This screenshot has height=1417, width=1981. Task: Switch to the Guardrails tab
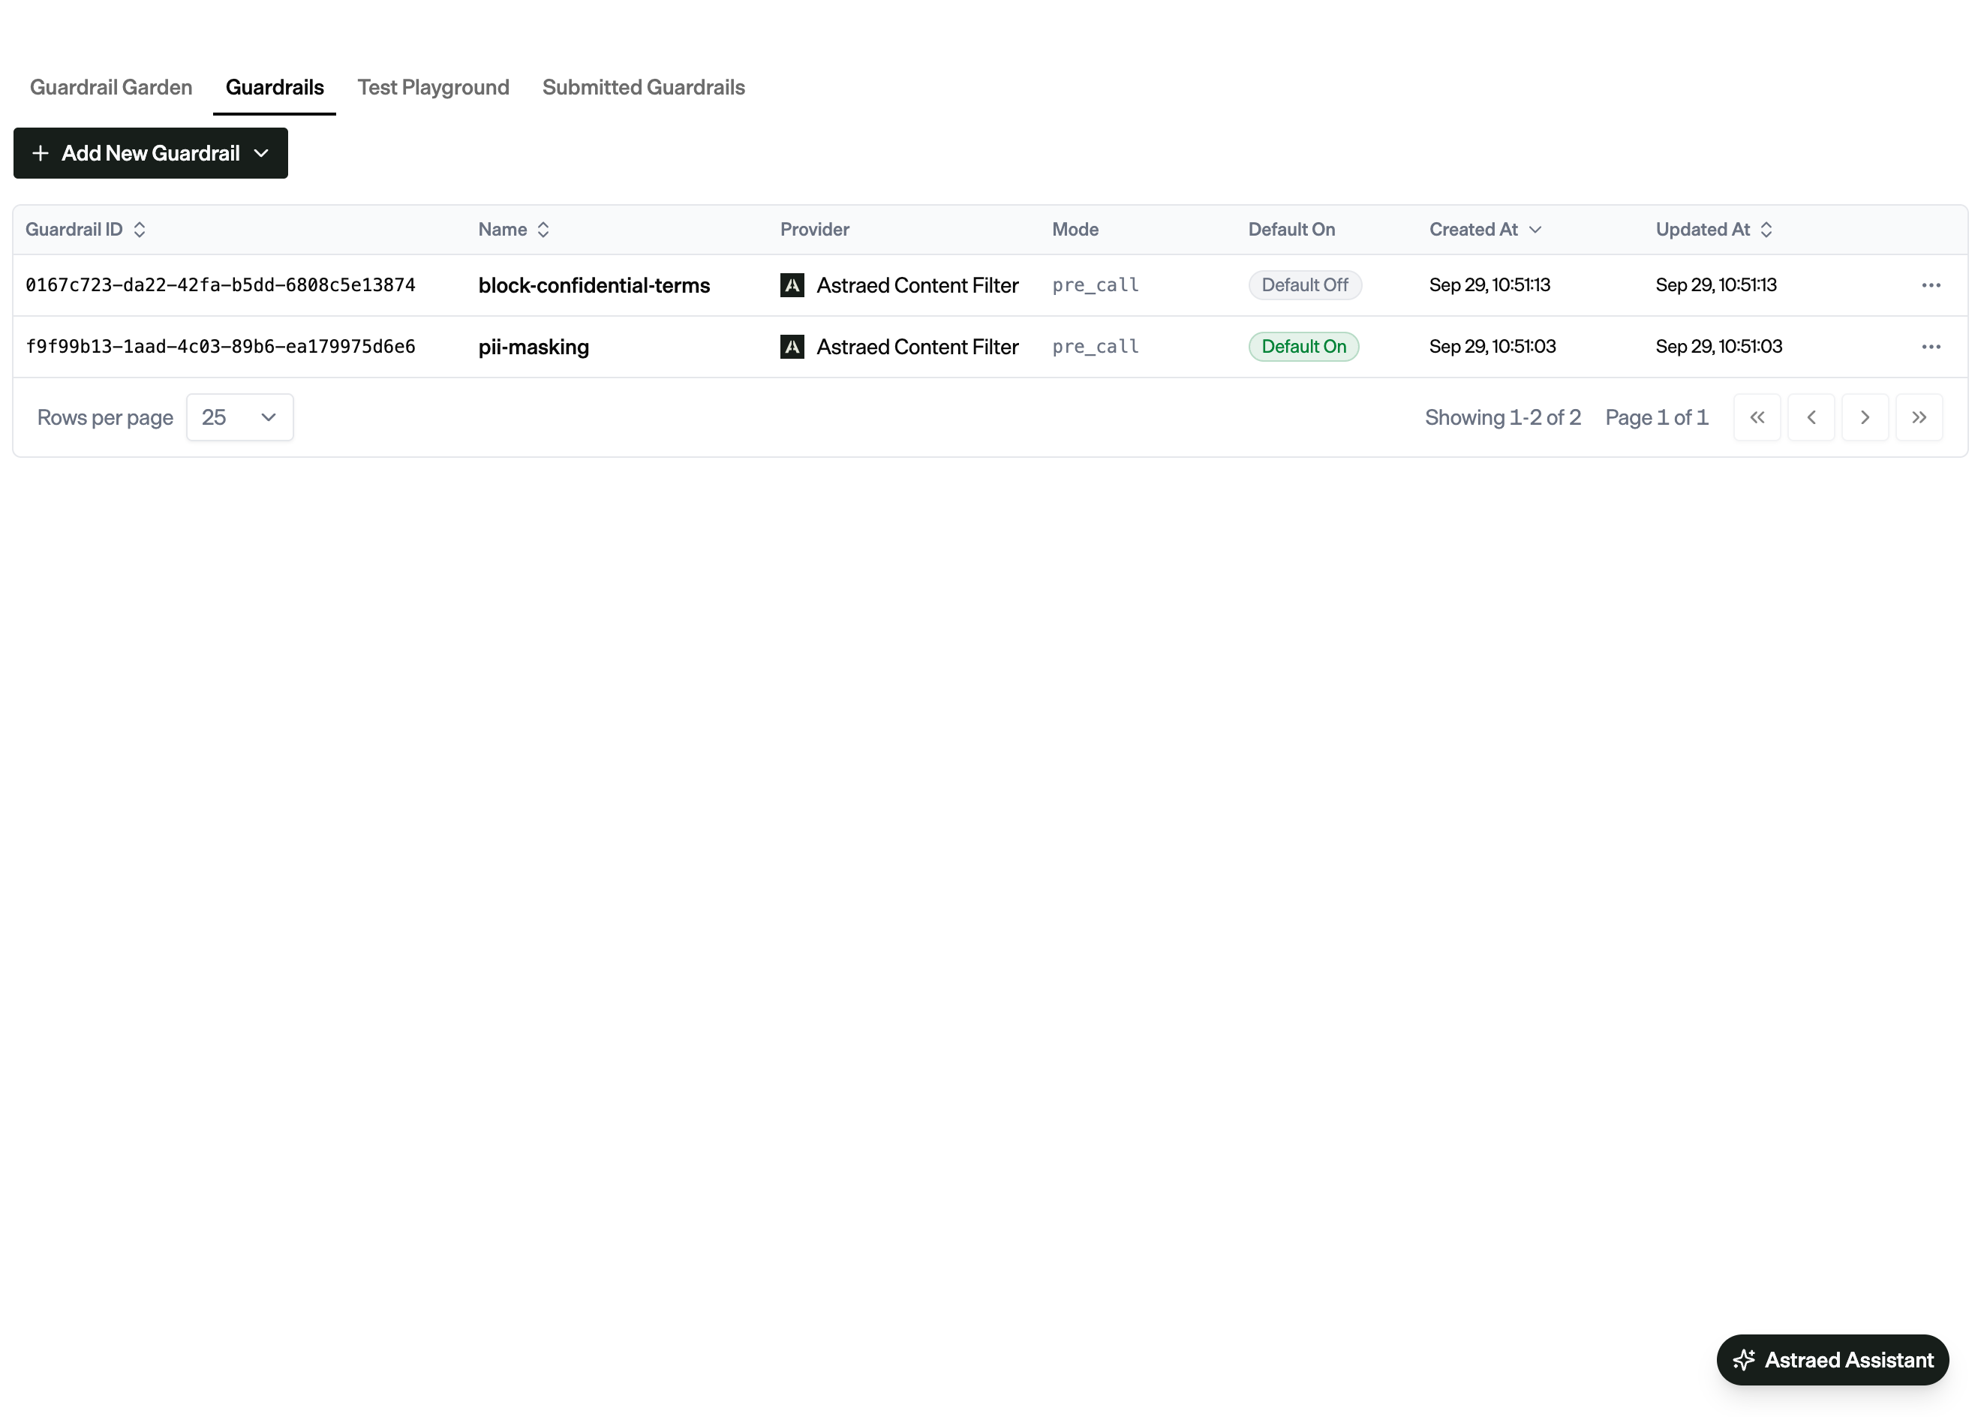coord(275,87)
